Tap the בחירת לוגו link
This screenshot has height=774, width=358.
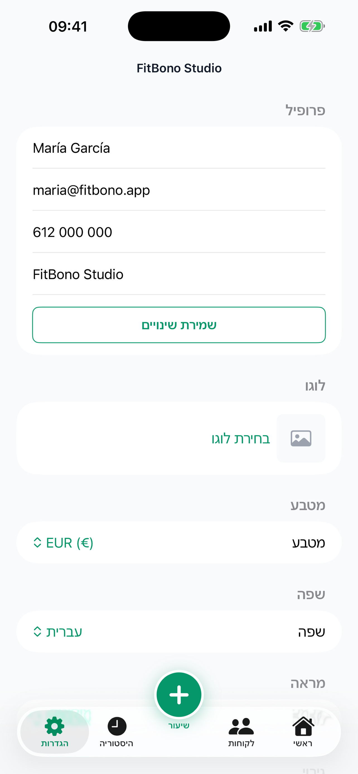point(240,438)
